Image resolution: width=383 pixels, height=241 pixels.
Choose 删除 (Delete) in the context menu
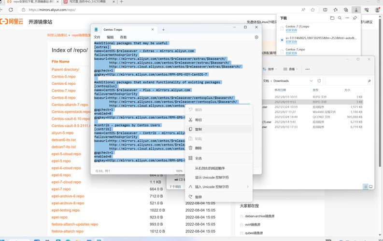click(219, 148)
